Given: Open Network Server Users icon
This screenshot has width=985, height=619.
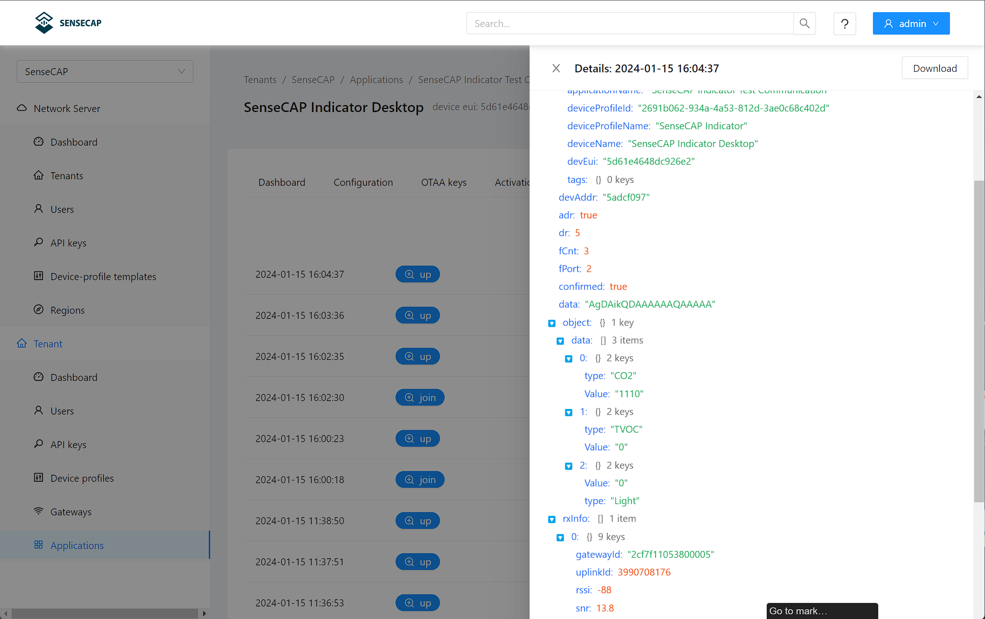Looking at the screenshot, I should 38,209.
